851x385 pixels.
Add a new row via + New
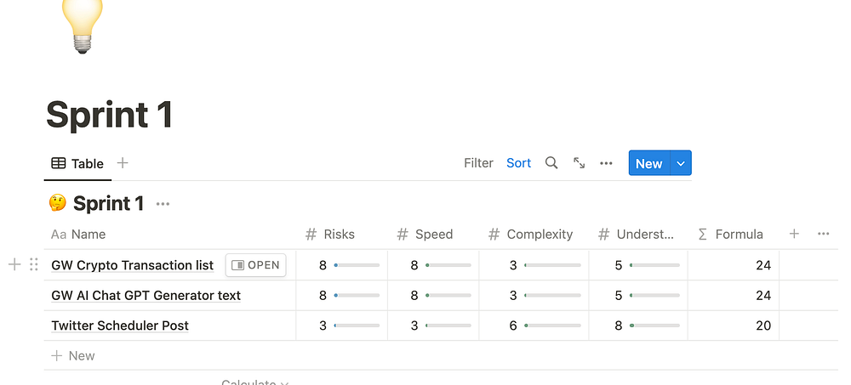[x=73, y=355]
